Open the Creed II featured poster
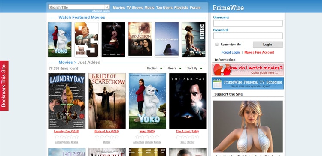This screenshot has height=156, width=322. click(x=194, y=39)
